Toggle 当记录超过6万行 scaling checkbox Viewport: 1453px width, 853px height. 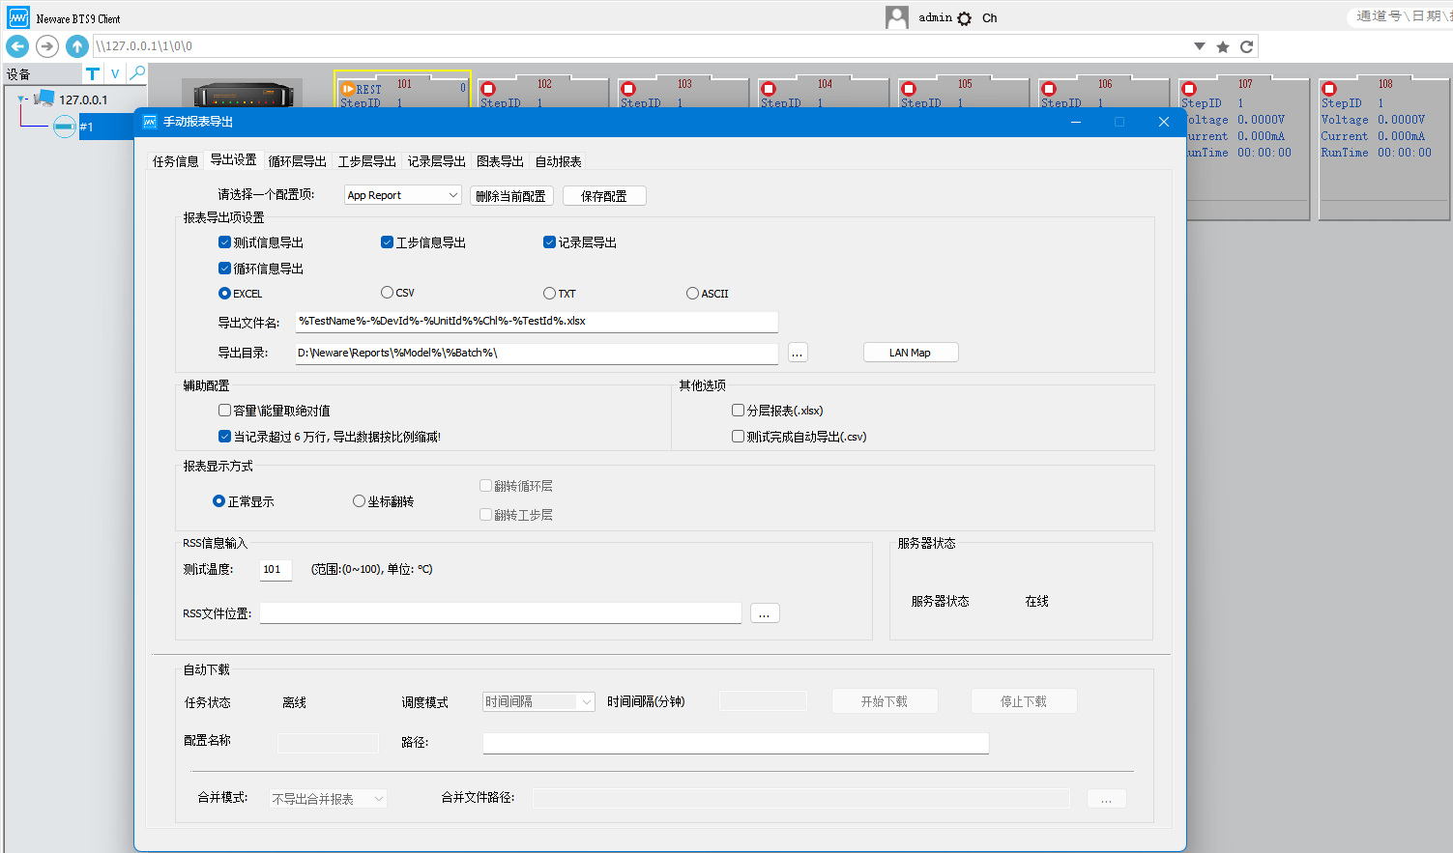coord(224,437)
